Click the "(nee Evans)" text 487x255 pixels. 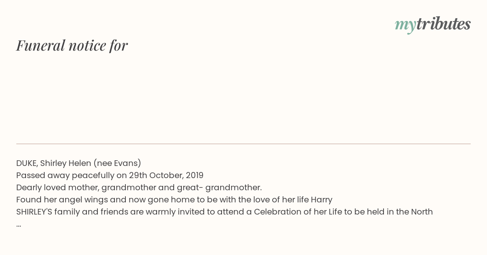click(x=117, y=163)
